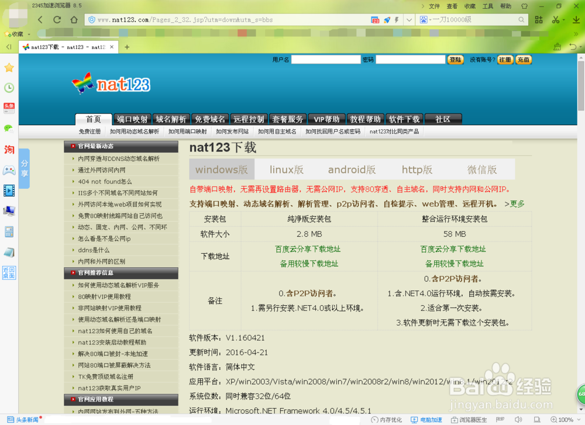Open Taobao icon in sidebar
The width and height of the screenshot is (585, 425).
point(9,150)
